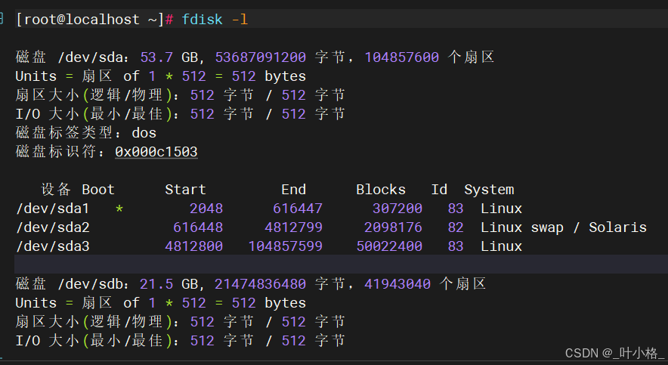Image resolution: width=668 pixels, height=365 pixels.
Task: Click byte count 21474836480
Action: 260,284
